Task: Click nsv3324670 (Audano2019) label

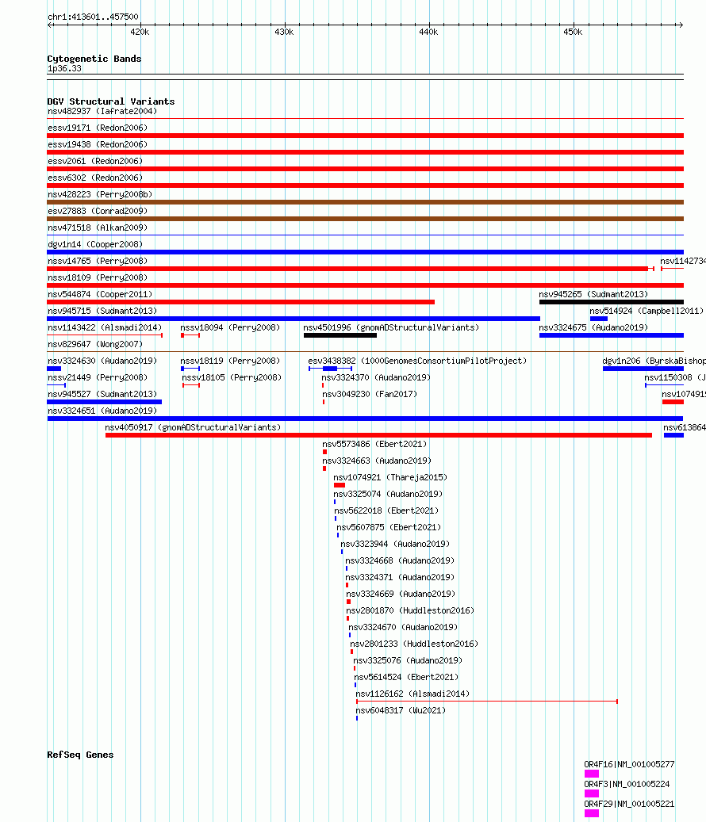Action: (403, 628)
